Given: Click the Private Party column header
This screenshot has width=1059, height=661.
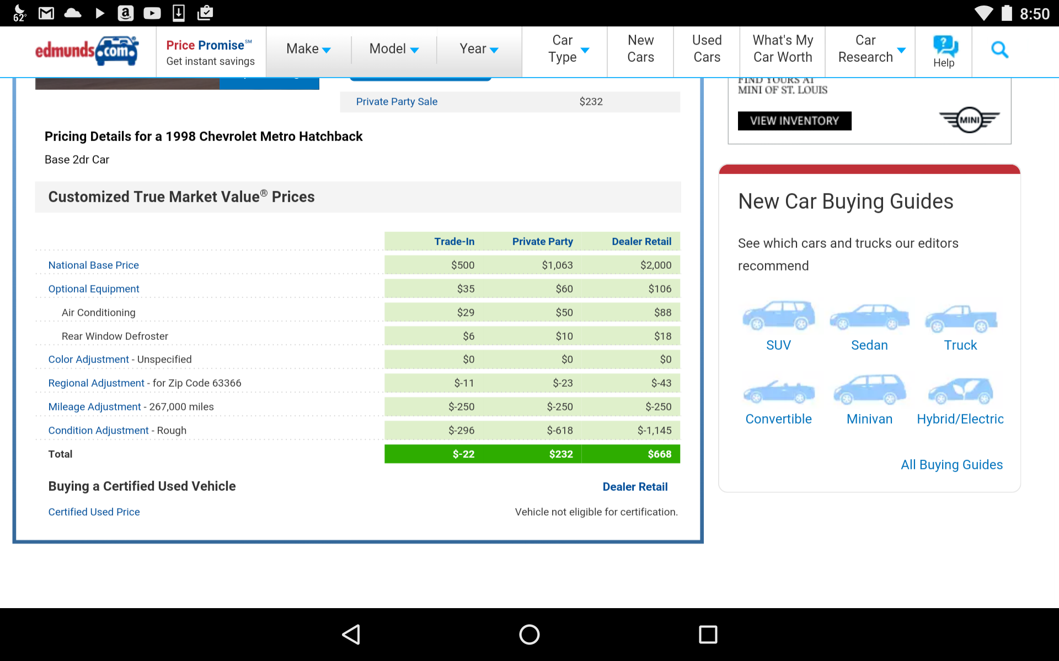Looking at the screenshot, I should coord(542,241).
